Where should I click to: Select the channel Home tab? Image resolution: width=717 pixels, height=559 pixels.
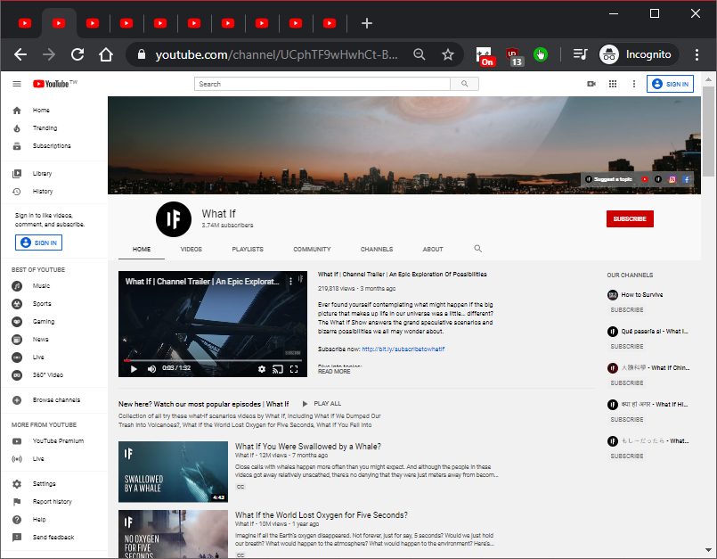point(142,249)
